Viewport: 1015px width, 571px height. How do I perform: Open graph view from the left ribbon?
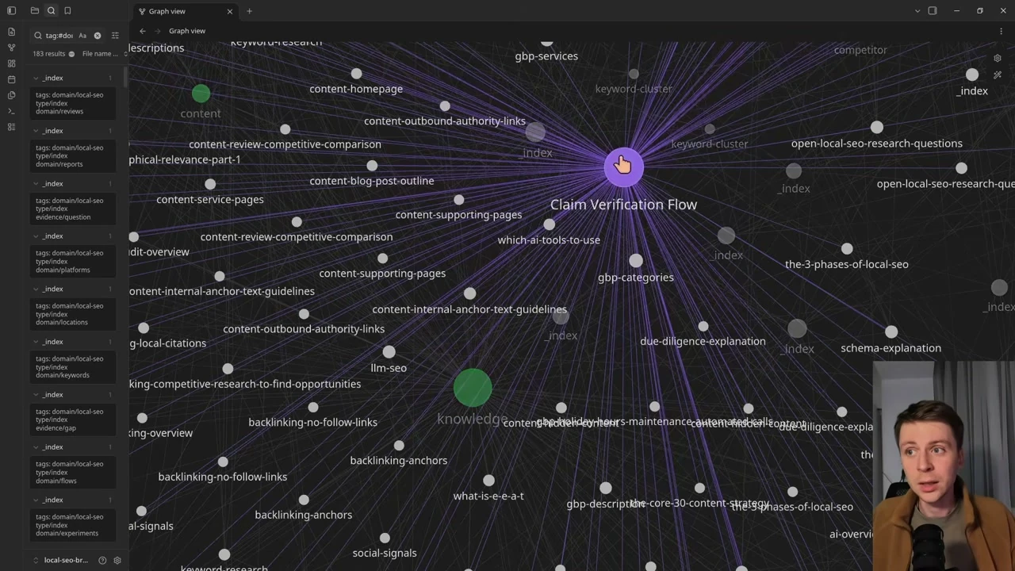[x=11, y=48]
